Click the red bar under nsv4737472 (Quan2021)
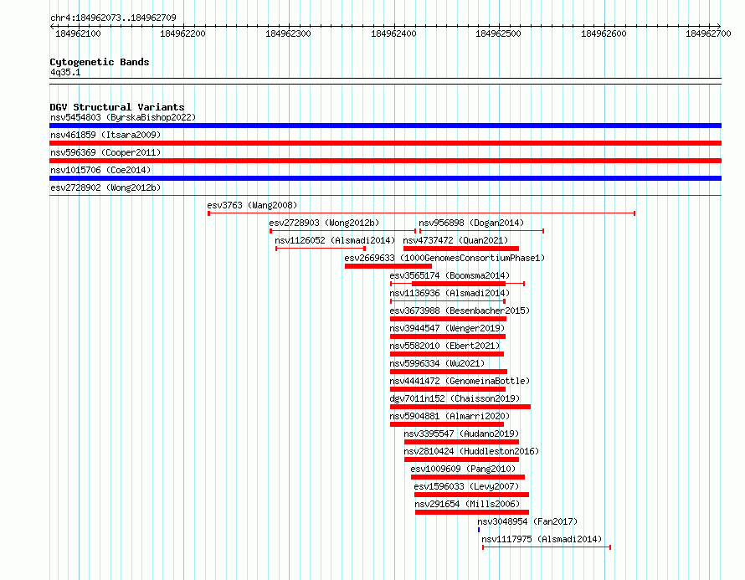This screenshot has width=745, height=580. 461,249
